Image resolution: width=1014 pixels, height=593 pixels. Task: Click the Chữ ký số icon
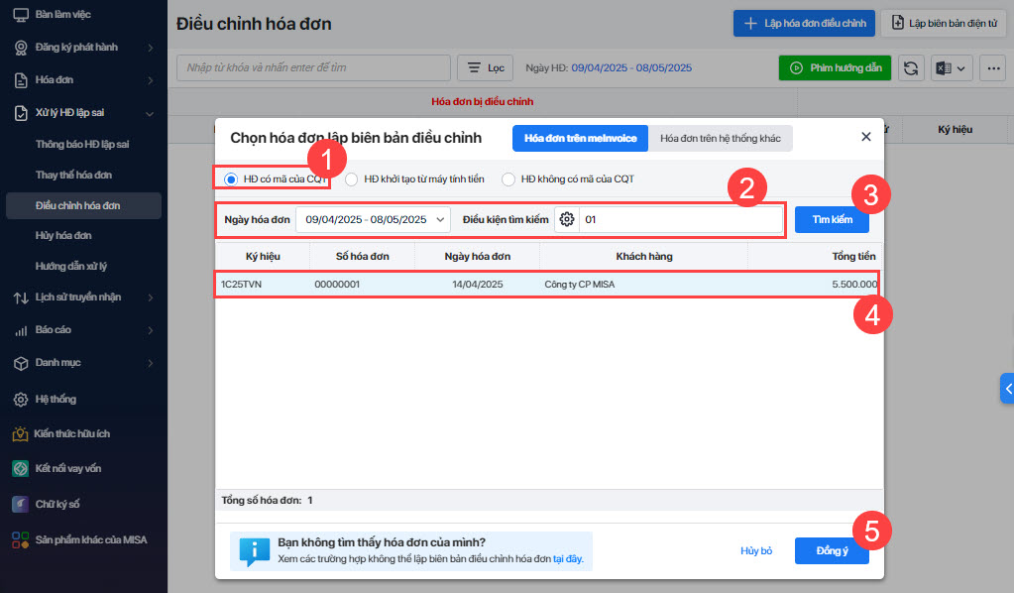point(20,504)
